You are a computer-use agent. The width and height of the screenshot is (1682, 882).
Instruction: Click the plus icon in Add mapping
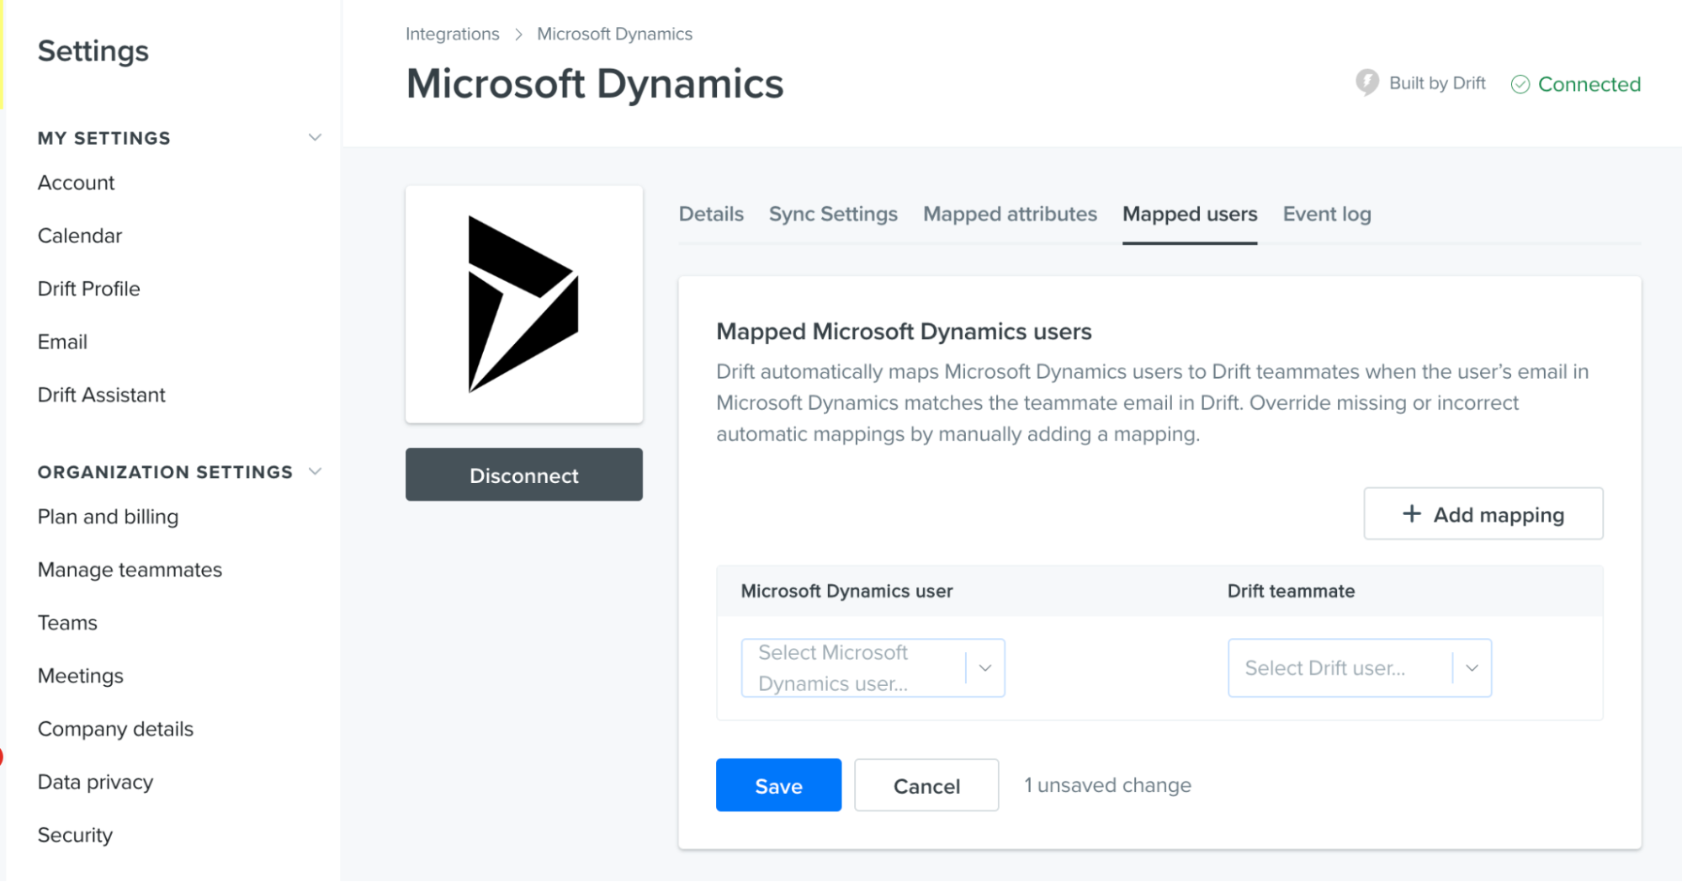pyautogui.click(x=1412, y=513)
